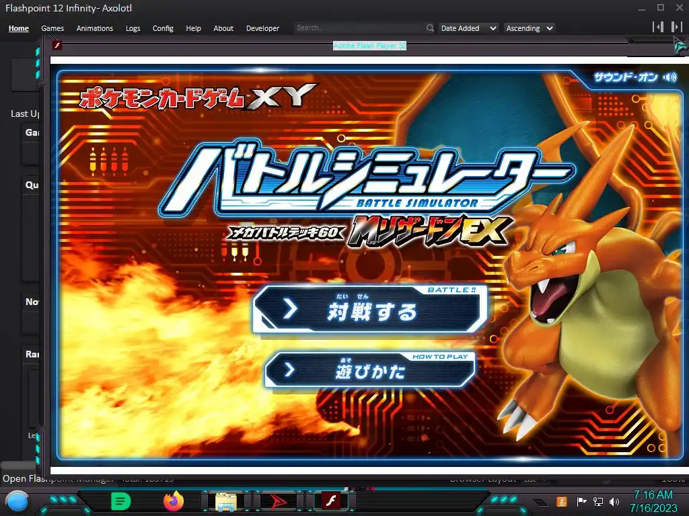This screenshot has width=689, height=516.
Task: Open the Home tab in Flashpoint
Action: (18, 28)
